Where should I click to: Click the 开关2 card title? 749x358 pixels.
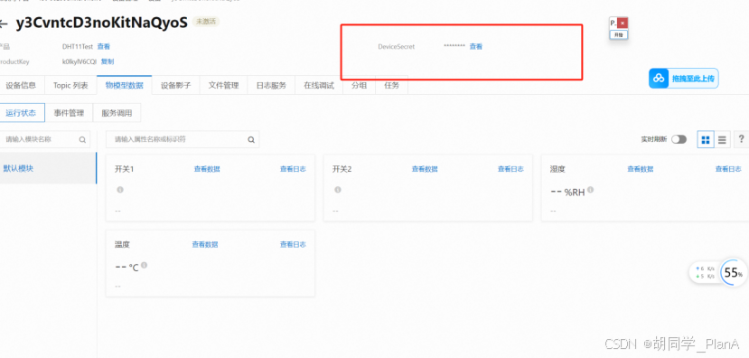click(342, 169)
